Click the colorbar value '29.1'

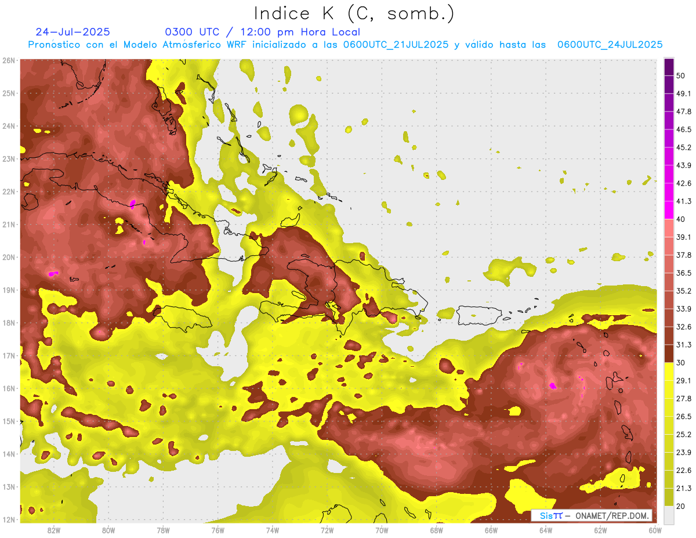684,381
